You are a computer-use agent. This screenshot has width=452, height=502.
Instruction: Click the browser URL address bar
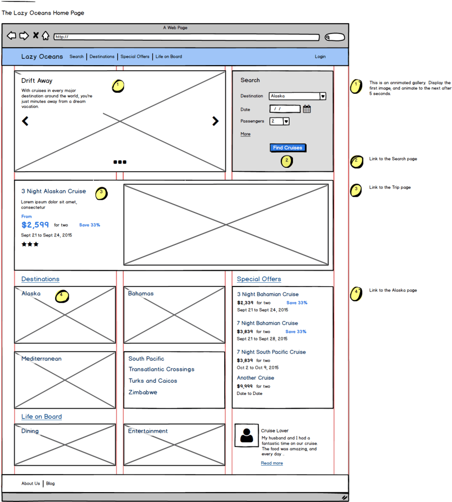click(x=186, y=37)
